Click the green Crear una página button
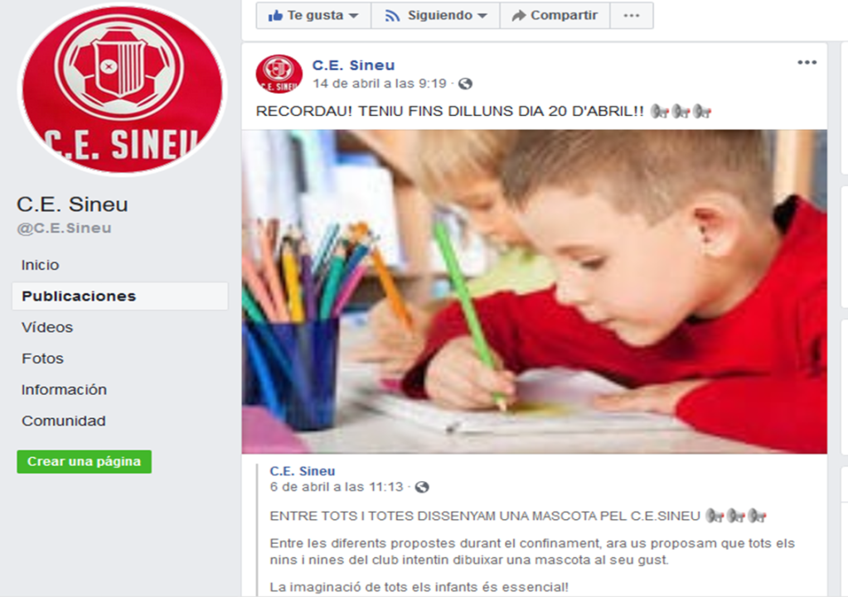 click(84, 462)
